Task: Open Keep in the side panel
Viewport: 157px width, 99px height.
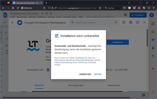Action: [x=153, y=32]
